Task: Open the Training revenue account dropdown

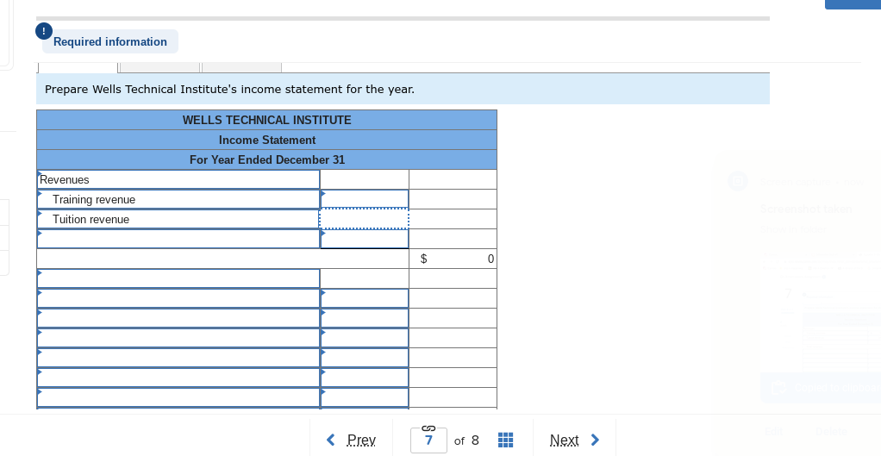Action: click(178, 199)
